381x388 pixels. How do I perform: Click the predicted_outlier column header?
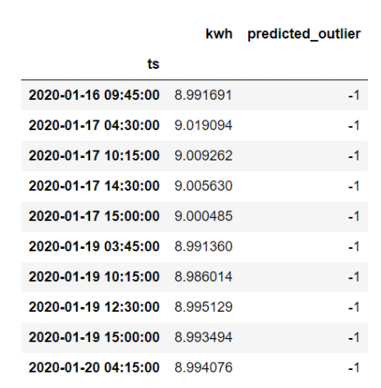click(x=304, y=34)
